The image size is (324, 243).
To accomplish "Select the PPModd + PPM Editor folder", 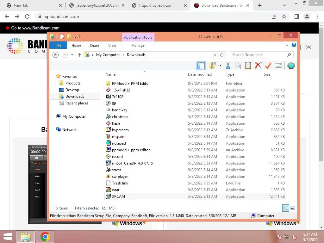I will 195,84.
